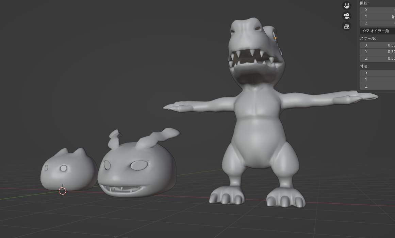Toggle camera view with the camera icon
The image size is (395, 238).
pyautogui.click(x=346, y=16)
